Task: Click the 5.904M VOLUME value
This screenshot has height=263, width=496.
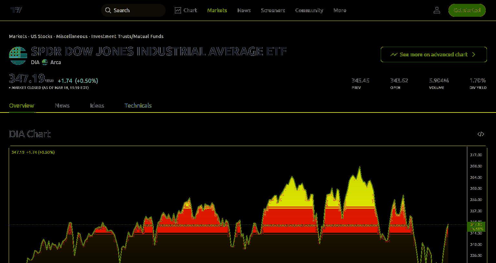Action: [x=439, y=80]
